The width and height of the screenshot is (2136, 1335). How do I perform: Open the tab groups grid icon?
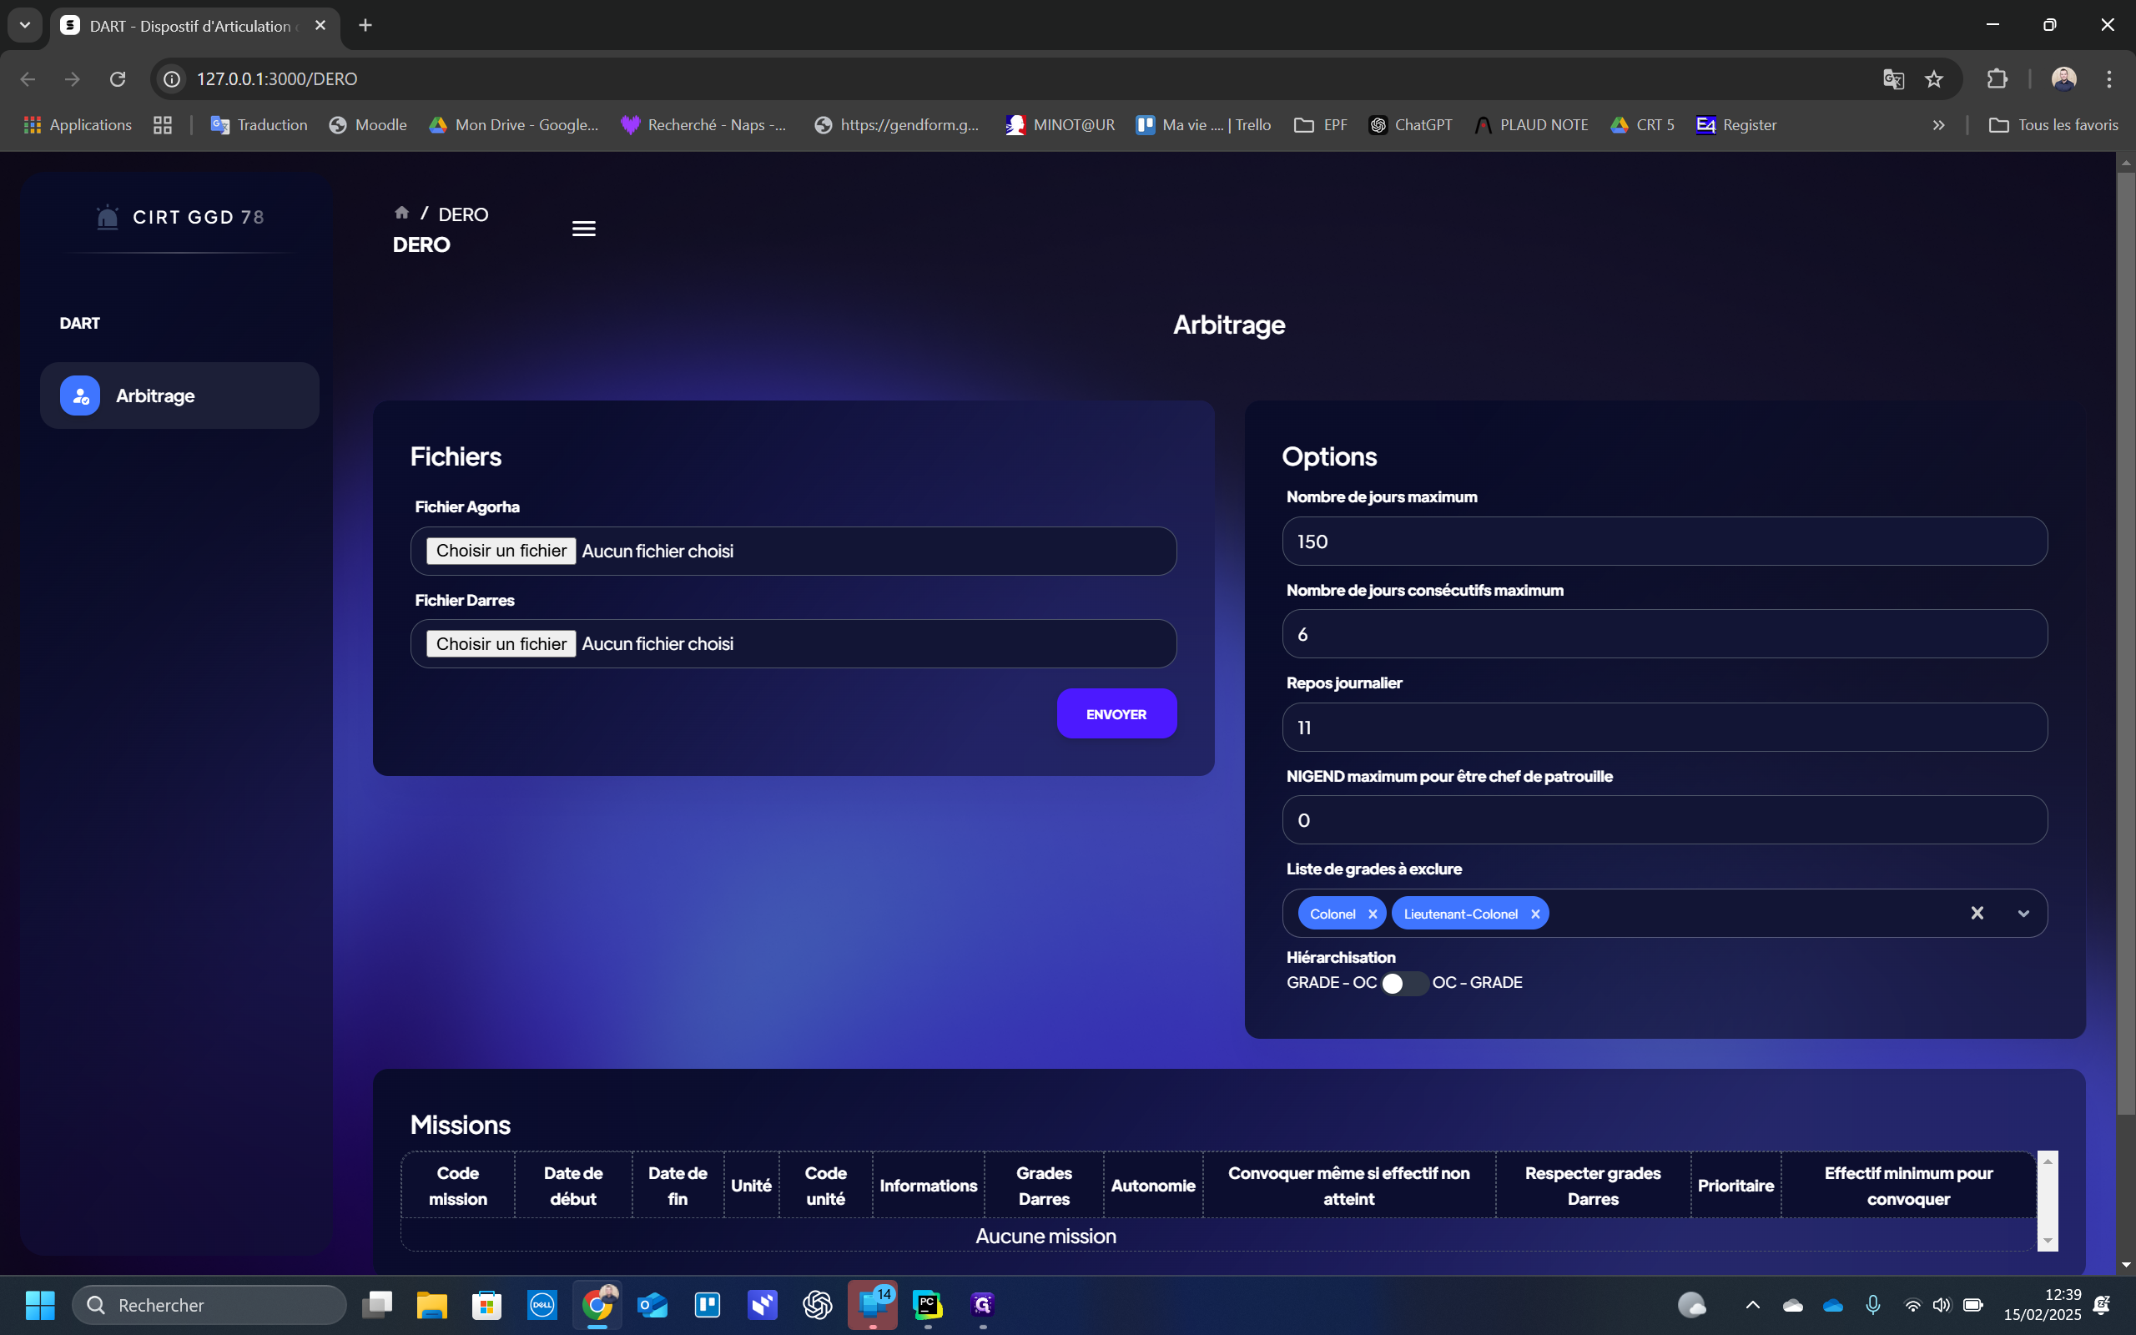point(163,124)
